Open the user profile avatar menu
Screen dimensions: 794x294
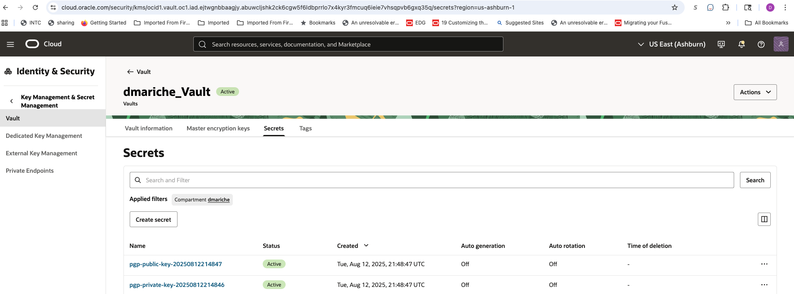tap(781, 44)
